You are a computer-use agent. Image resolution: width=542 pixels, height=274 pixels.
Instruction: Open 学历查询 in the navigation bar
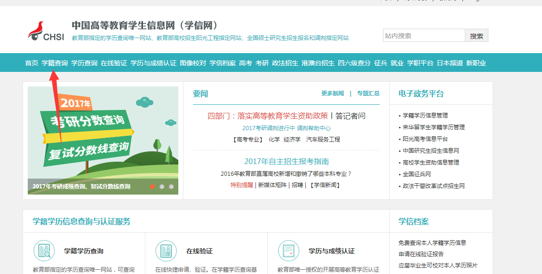(x=84, y=63)
